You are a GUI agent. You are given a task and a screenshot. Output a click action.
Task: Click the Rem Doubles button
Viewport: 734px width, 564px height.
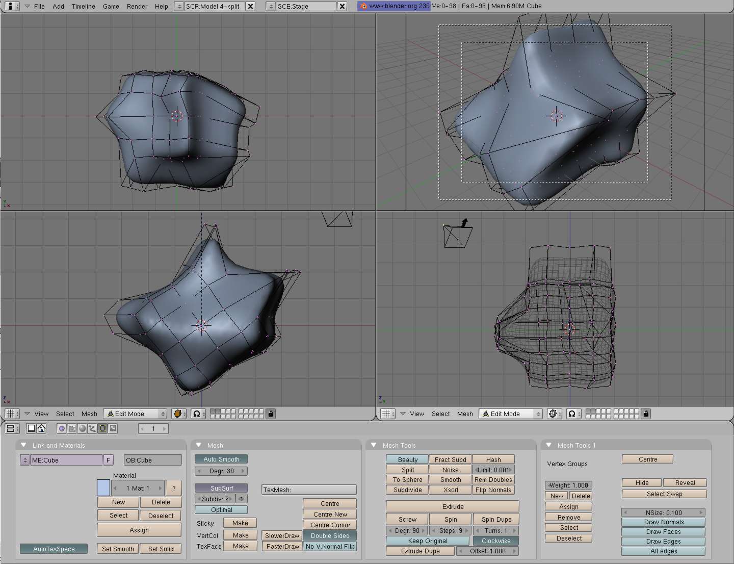pos(493,479)
